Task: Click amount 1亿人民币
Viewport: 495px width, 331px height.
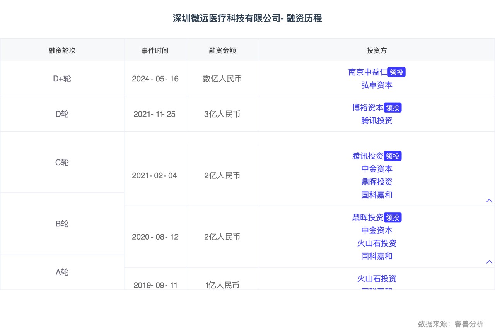Action: click(222, 285)
